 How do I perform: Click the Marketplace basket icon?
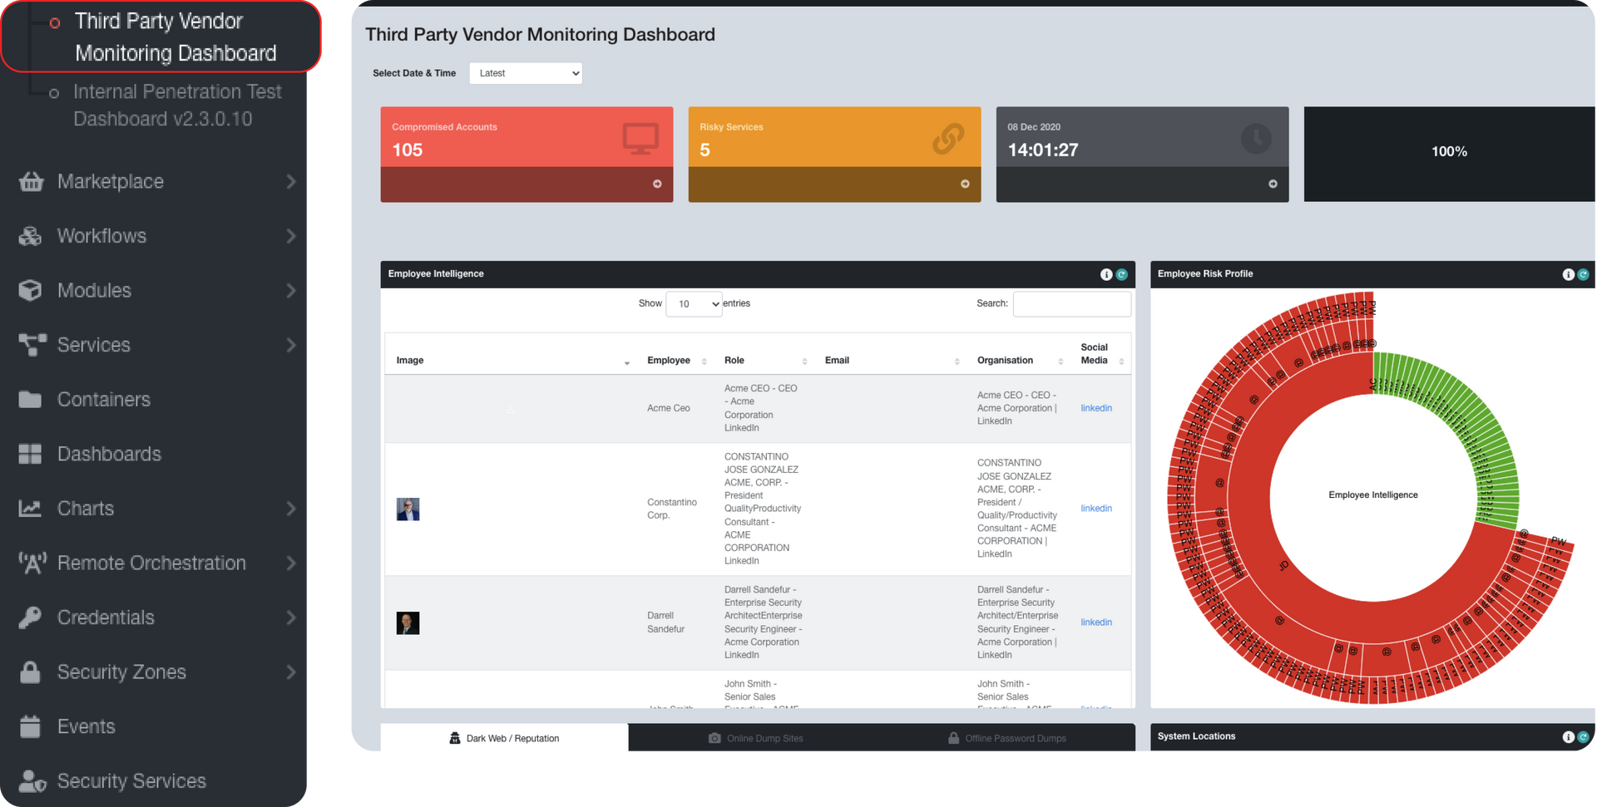click(31, 181)
